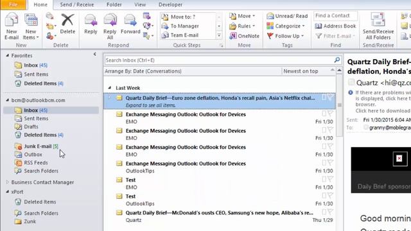
Task: Click the download pictures info bar
Action: tap(379, 101)
